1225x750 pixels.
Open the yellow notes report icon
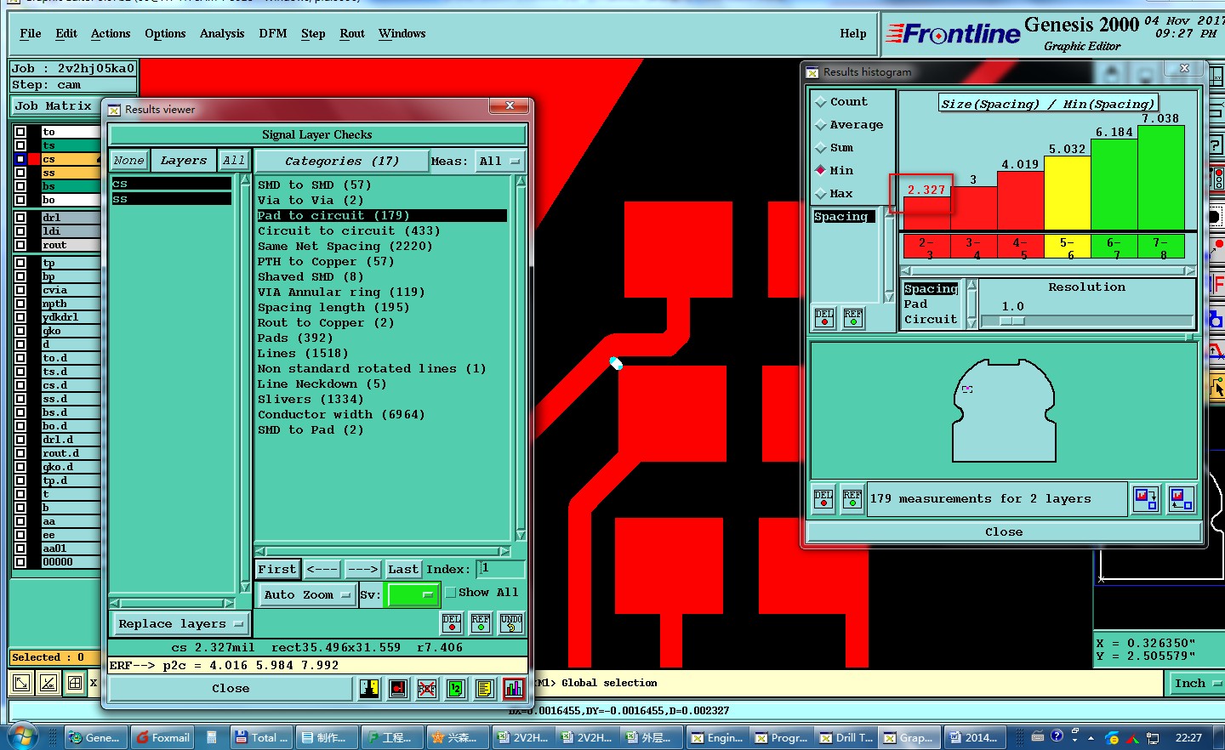click(485, 689)
